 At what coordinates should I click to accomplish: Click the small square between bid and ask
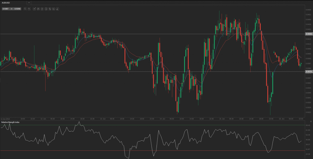point(11,9)
